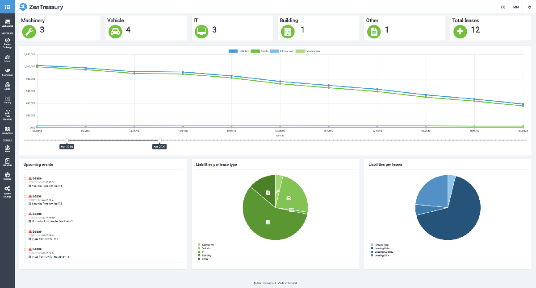Click the Machinery wrench icon
The width and height of the screenshot is (536, 288).
(x=29, y=32)
